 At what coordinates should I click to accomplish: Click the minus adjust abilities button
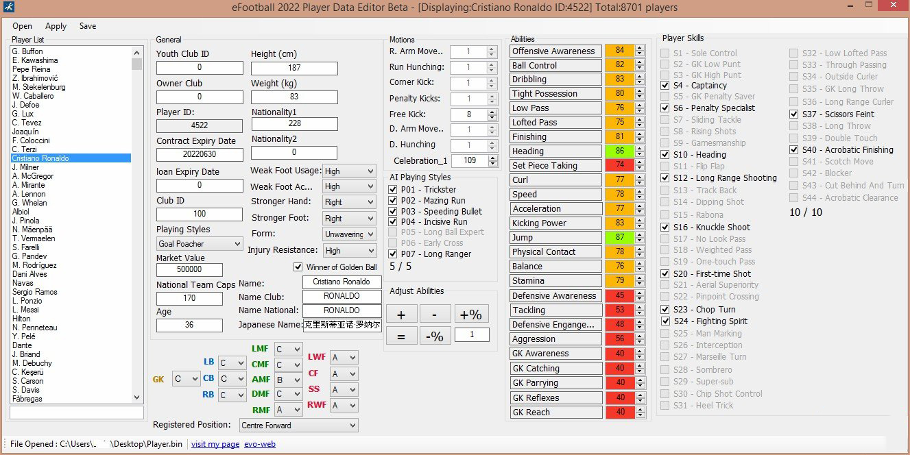point(435,314)
